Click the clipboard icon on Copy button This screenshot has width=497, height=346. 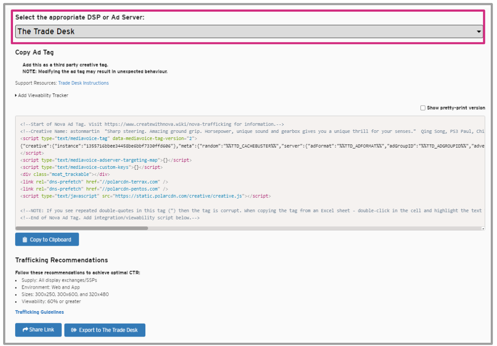tap(25, 239)
